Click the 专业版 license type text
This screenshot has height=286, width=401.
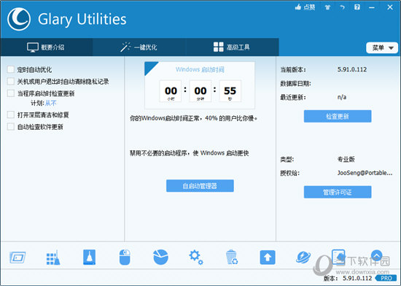tap(346, 159)
